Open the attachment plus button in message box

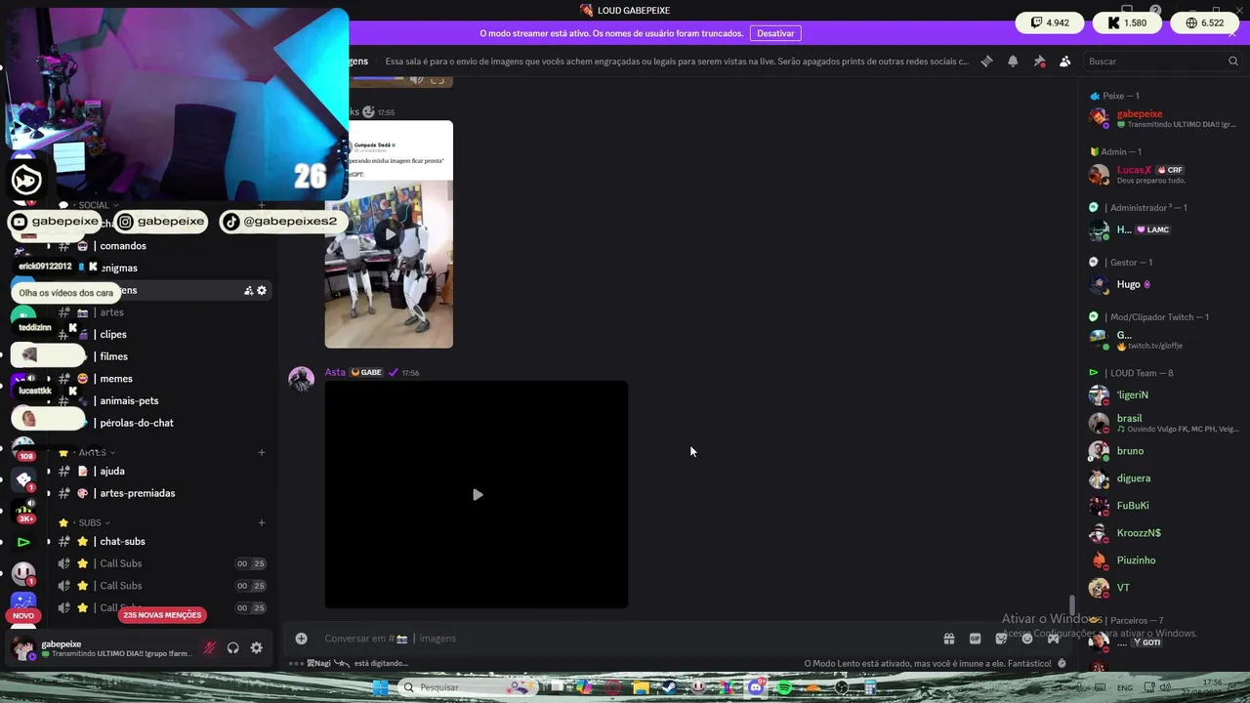[301, 639]
